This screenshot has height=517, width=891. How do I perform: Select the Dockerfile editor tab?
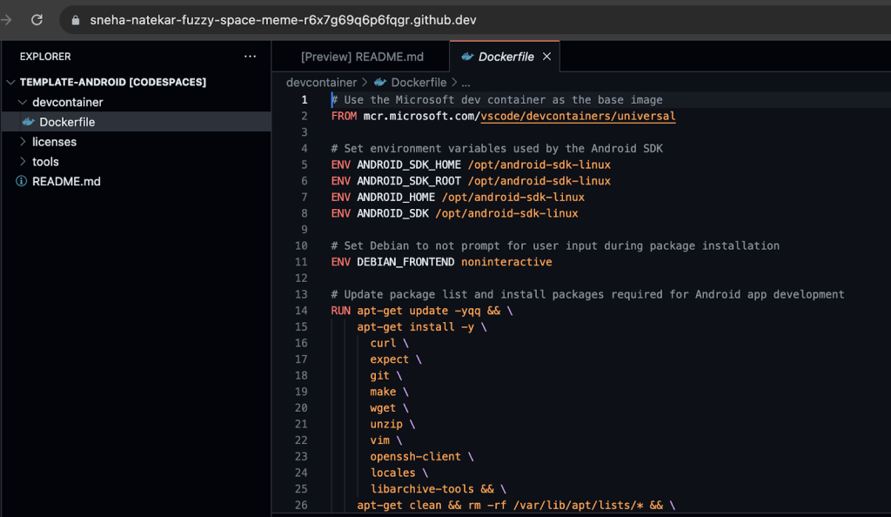pyautogui.click(x=506, y=57)
